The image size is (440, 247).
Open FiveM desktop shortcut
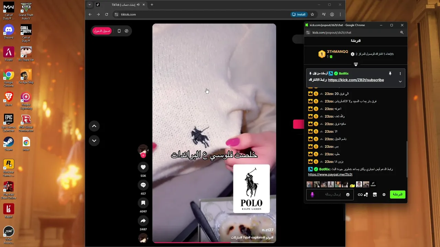pos(9,54)
